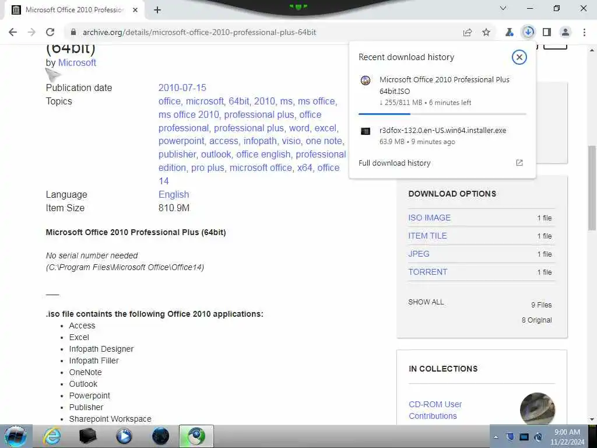Download the TORRENT option

(427, 272)
